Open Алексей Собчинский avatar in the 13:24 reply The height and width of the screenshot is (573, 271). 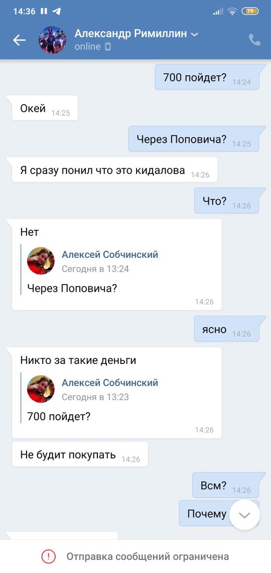(x=41, y=261)
